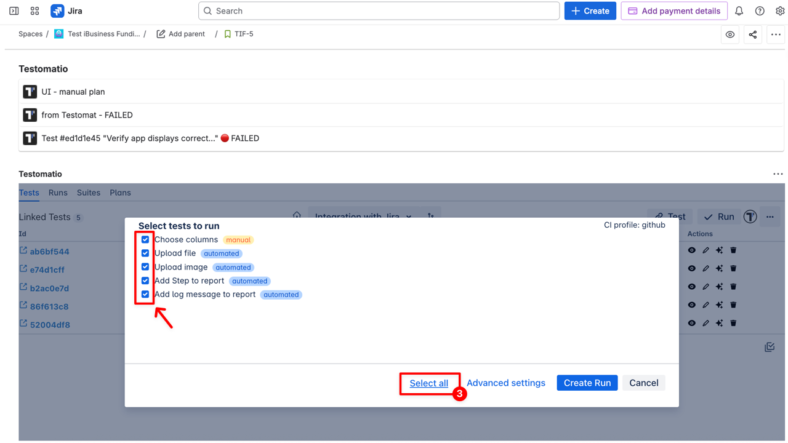Open the notifications bell icon
The width and height of the screenshot is (788, 443).
click(x=739, y=11)
